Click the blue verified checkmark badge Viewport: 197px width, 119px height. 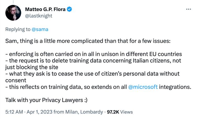(70, 9)
